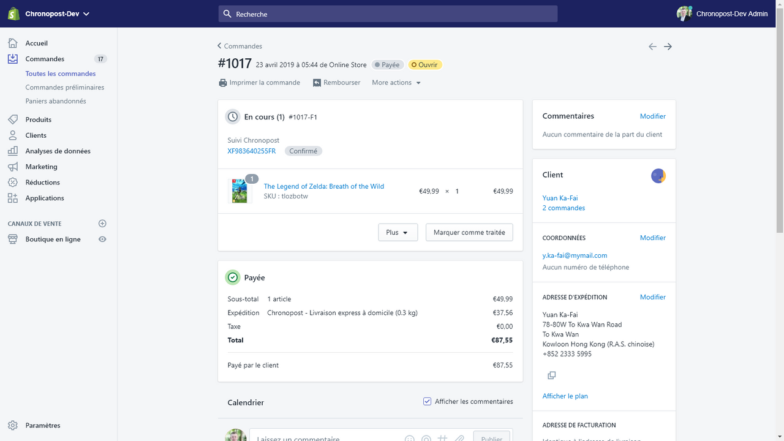Click the Payée green check icon

[233, 277]
